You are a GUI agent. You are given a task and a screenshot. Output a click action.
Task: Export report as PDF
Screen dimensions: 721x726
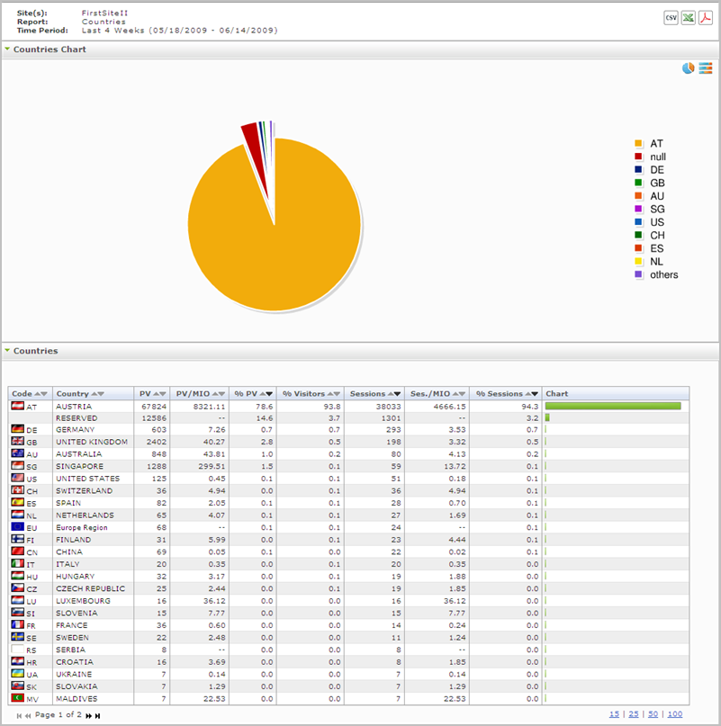[705, 18]
